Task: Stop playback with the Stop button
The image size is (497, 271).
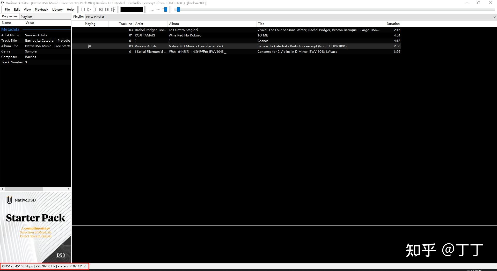Action: (x=83, y=10)
